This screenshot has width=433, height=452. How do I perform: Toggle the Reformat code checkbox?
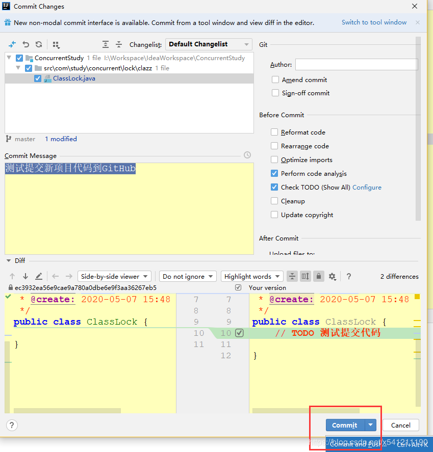tap(275, 132)
